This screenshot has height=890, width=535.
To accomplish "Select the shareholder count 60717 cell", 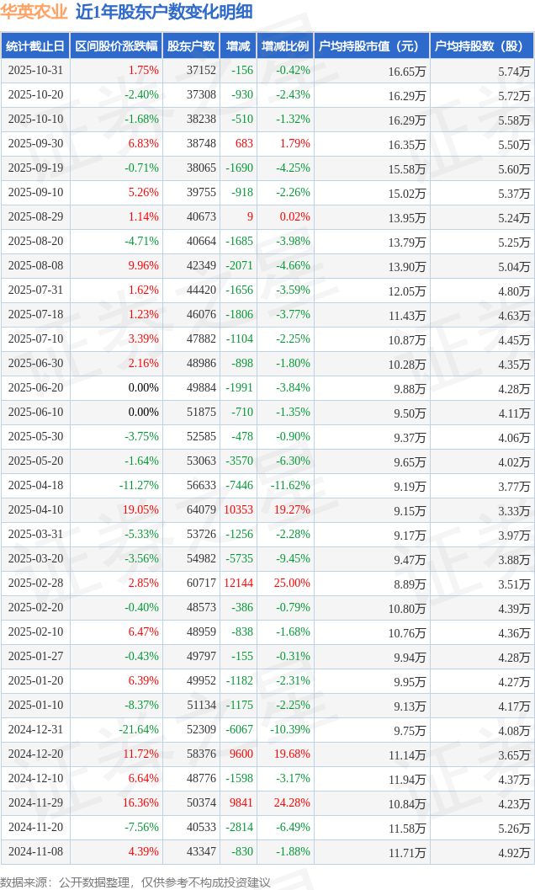I will 201,584.
